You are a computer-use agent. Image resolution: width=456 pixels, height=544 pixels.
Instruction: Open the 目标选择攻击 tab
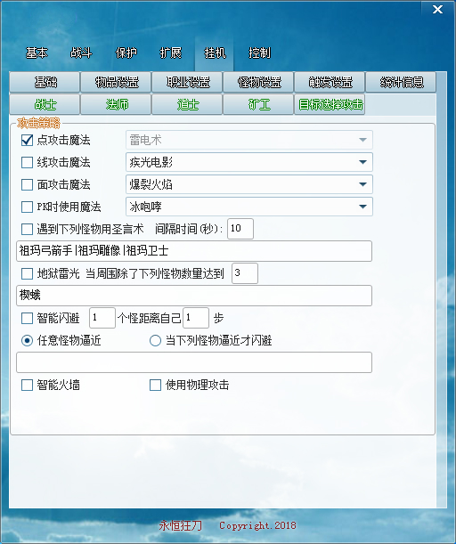(x=330, y=104)
